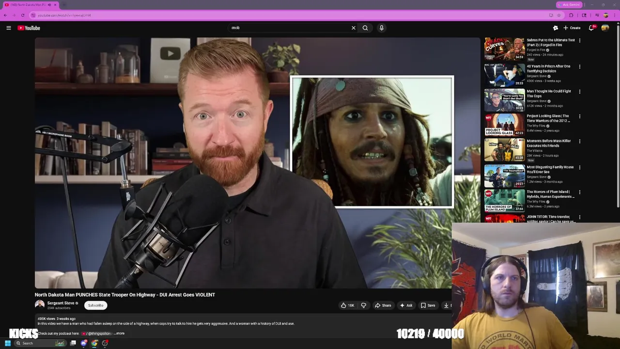Open Discord from the taskbar
Screen dimensions: 620x349
click(84, 343)
